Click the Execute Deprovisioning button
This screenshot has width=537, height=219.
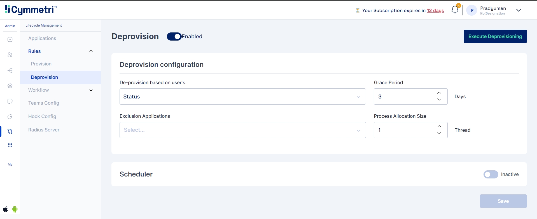495,36
